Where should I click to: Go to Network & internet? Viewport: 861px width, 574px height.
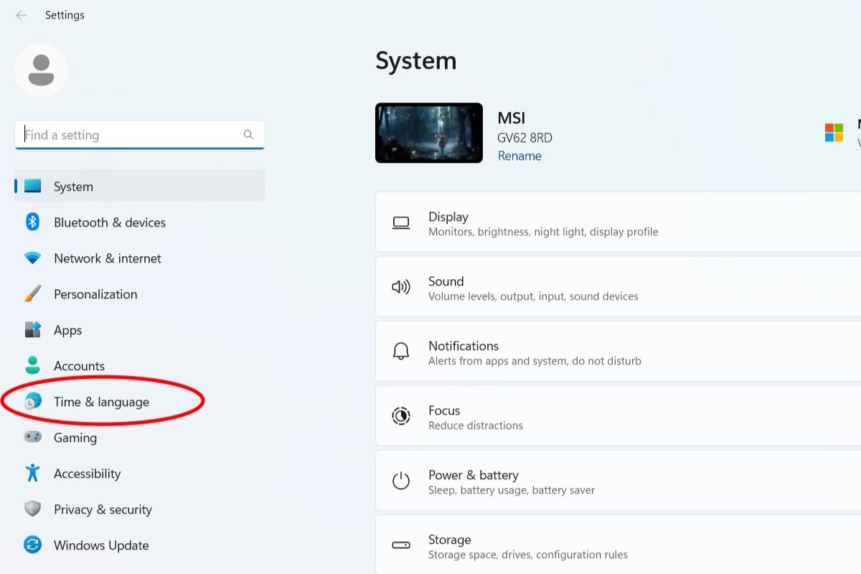pyautogui.click(x=140, y=258)
